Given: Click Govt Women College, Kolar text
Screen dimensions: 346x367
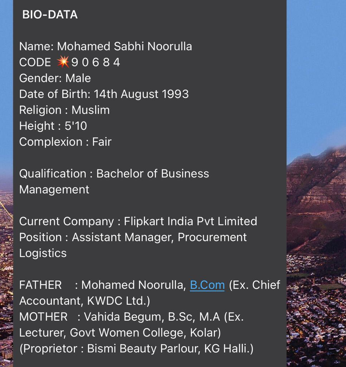Looking at the screenshot, I should [145, 333].
